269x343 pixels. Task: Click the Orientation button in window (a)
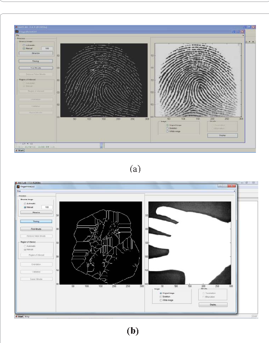pyautogui.click(x=36, y=99)
